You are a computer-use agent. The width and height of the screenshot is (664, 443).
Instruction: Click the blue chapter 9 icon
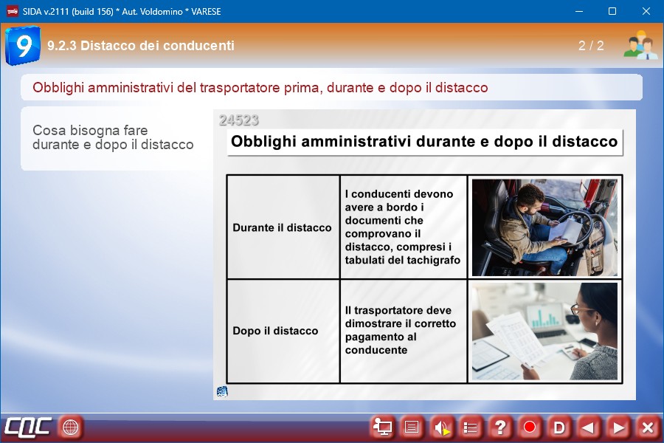(22, 46)
